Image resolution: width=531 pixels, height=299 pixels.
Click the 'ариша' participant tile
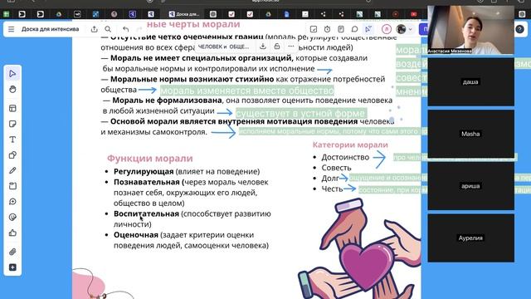(x=470, y=186)
